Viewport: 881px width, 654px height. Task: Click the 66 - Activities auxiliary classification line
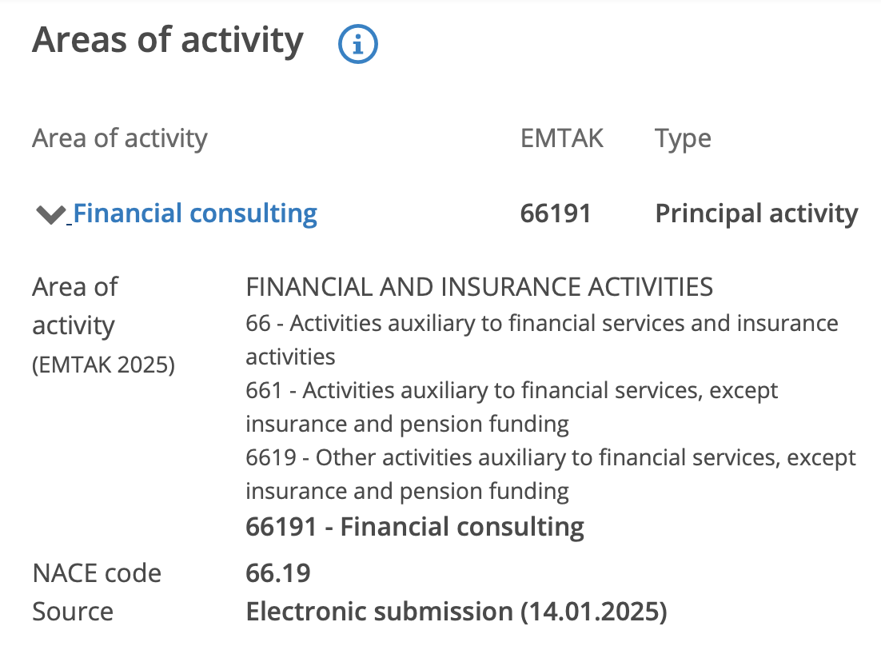pos(541,324)
